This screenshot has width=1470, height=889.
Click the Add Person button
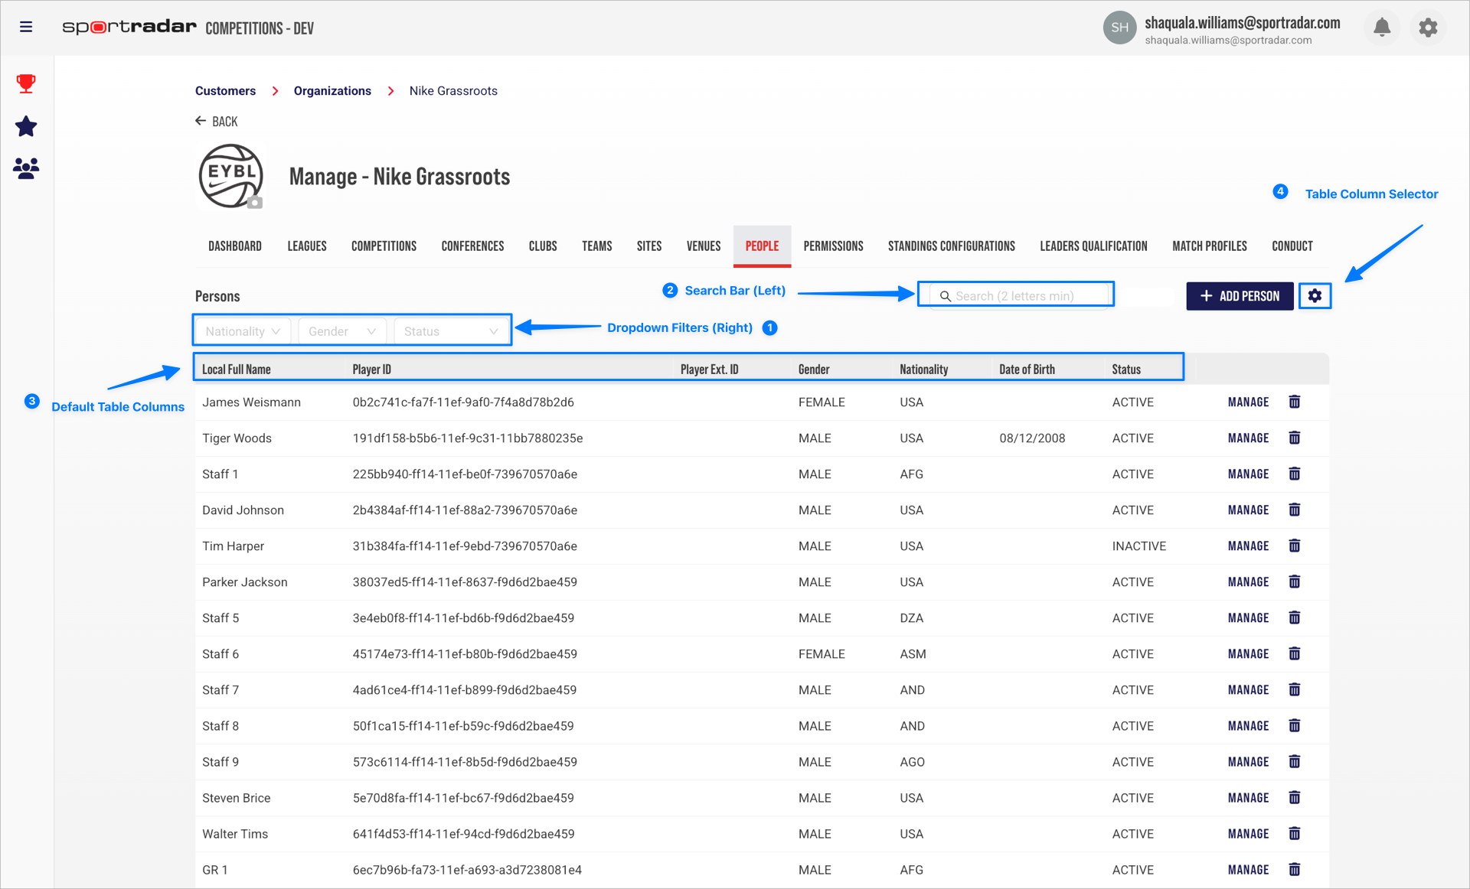pyautogui.click(x=1239, y=296)
